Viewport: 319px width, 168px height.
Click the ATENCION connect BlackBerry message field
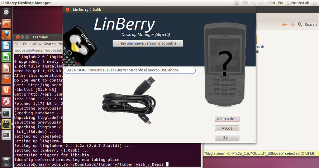coord(130,70)
